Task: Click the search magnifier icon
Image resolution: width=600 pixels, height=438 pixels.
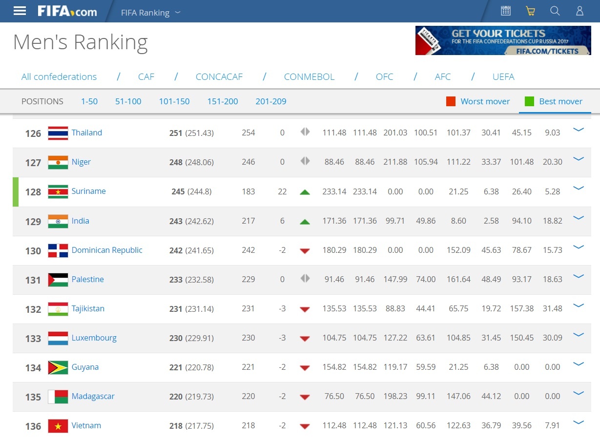Action: click(555, 11)
